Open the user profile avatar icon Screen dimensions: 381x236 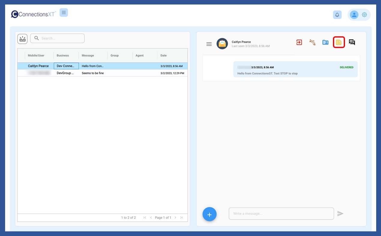point(354,15)
